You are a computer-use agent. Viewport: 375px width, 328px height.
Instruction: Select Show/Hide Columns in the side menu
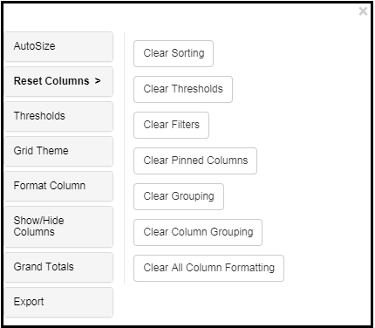[58, 227]
